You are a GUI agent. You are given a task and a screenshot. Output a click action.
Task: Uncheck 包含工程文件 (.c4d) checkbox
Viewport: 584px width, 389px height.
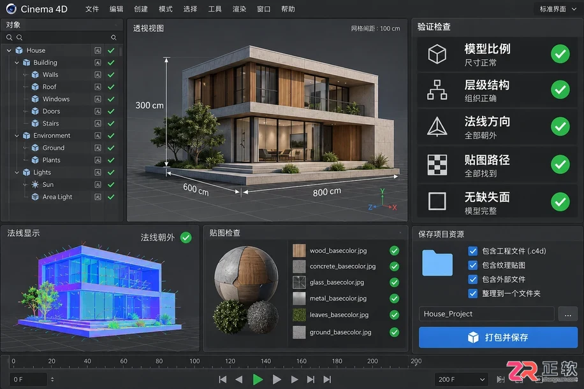pyautogui.click(x=472, y=251)
